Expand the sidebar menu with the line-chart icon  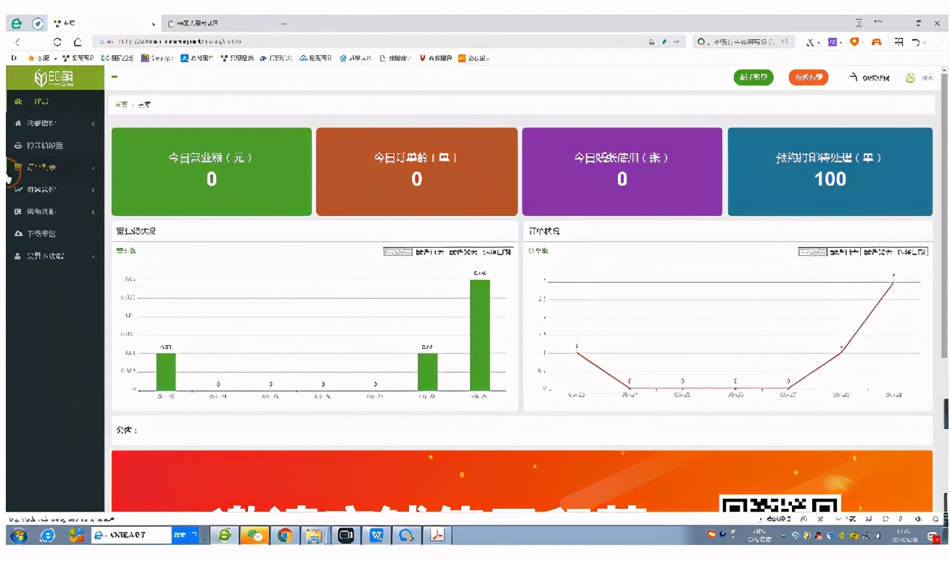coord(54,190)
